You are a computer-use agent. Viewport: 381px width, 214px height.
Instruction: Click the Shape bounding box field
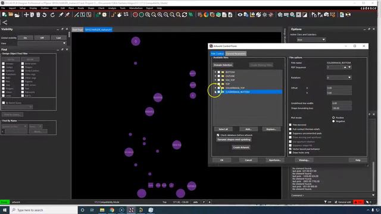click(x=341, y=108)
